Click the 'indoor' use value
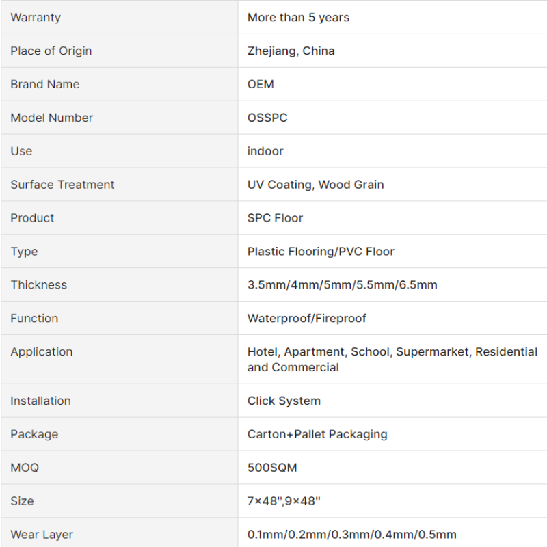Screen dimensions: 547x547 coord(265,151)
